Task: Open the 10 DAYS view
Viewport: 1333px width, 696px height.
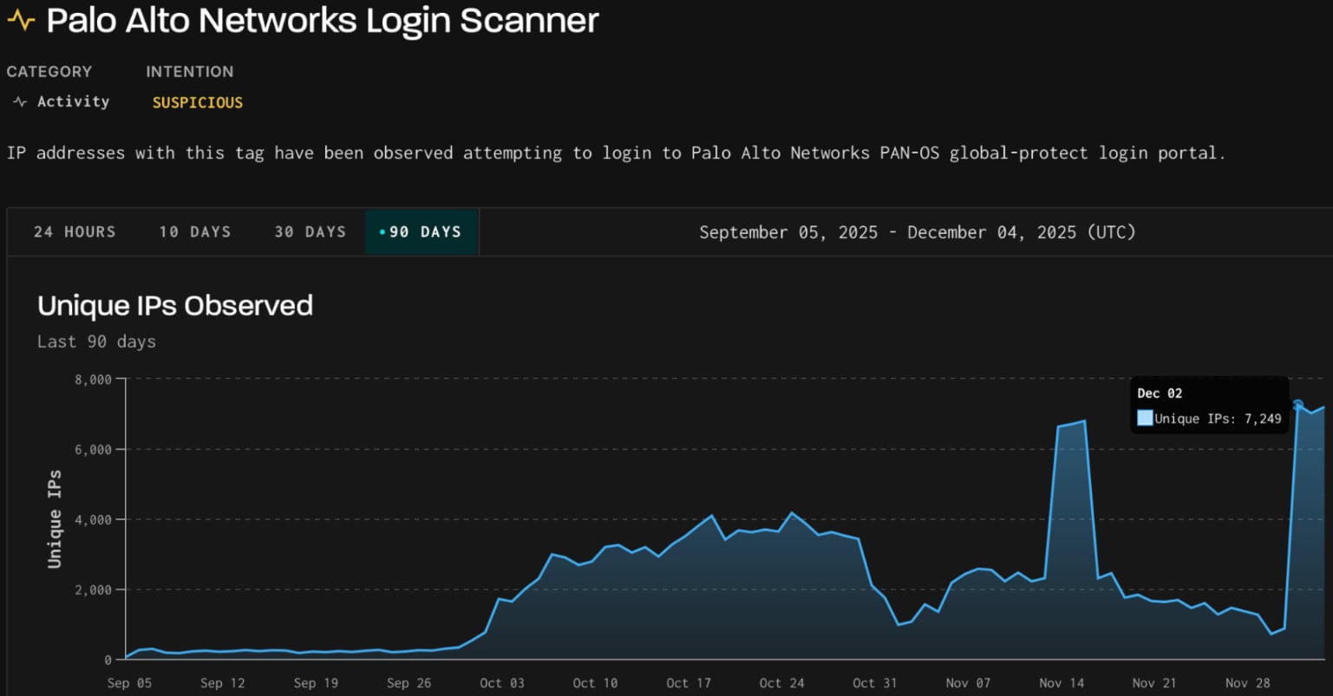Action: coord(193,231)
